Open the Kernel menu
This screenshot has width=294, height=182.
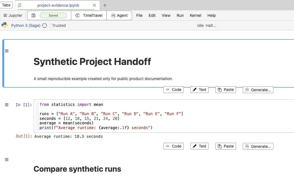[x=195, y=15]
